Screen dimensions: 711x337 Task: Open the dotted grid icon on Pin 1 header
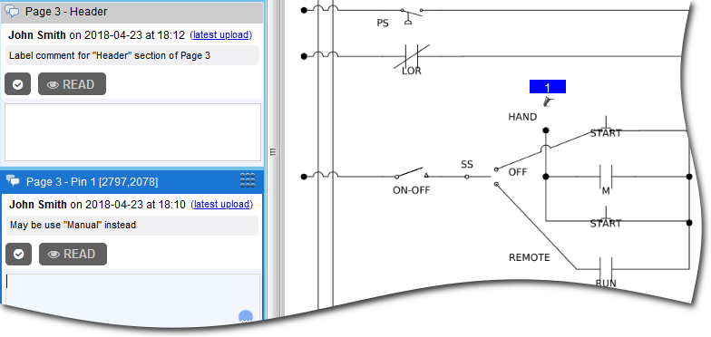tap(247, 180)
